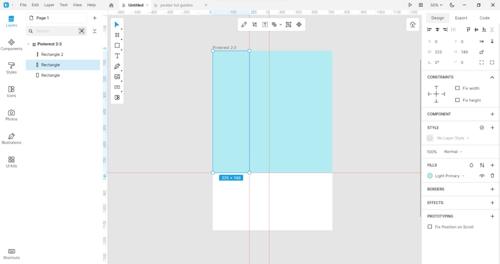500x264 pixels.
Task: Enable the Fix width checkbox
Action: tap(457, 88)
